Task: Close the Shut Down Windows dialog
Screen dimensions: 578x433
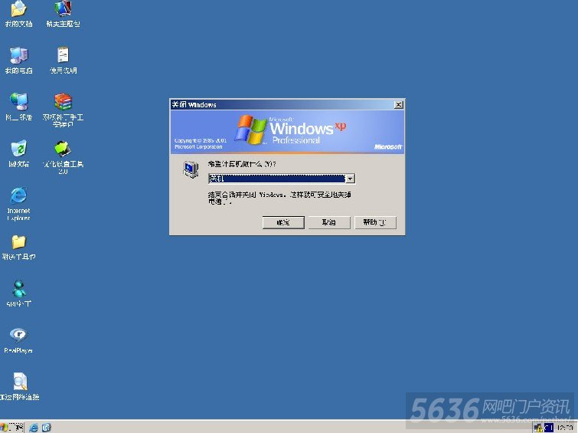Action: [x=399, y=105]
